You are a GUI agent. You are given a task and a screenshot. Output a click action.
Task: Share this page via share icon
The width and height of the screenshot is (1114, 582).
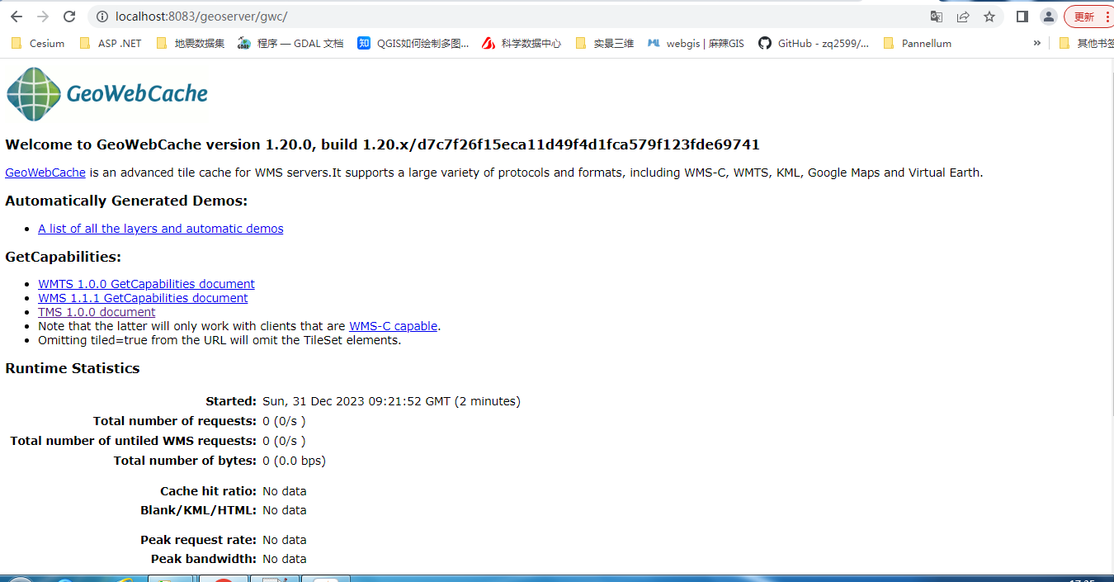963,17
